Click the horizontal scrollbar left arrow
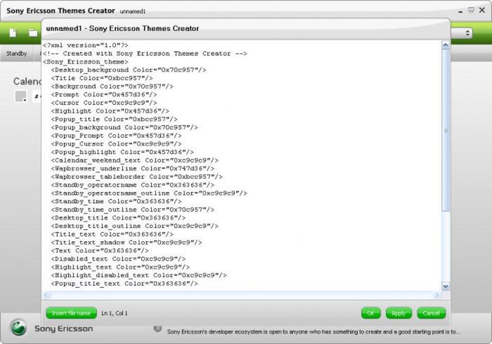 point(47,295)
